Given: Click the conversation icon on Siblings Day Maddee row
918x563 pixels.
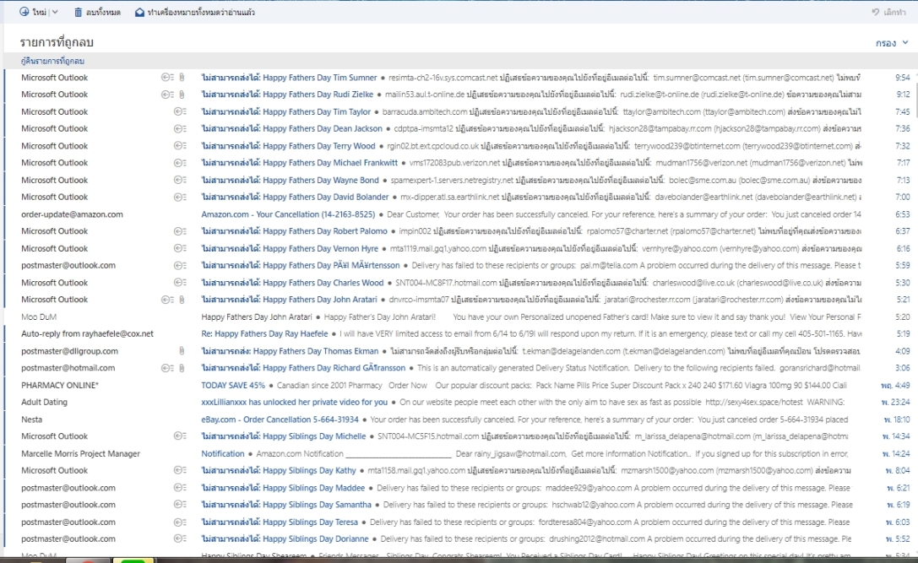Looking at the screenshot, I should point(180,488).
